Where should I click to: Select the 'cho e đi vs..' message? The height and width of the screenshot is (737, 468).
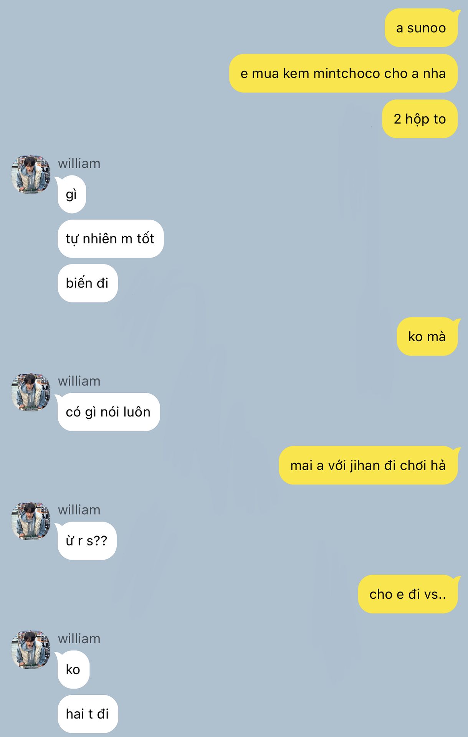(x=408, y=594)
